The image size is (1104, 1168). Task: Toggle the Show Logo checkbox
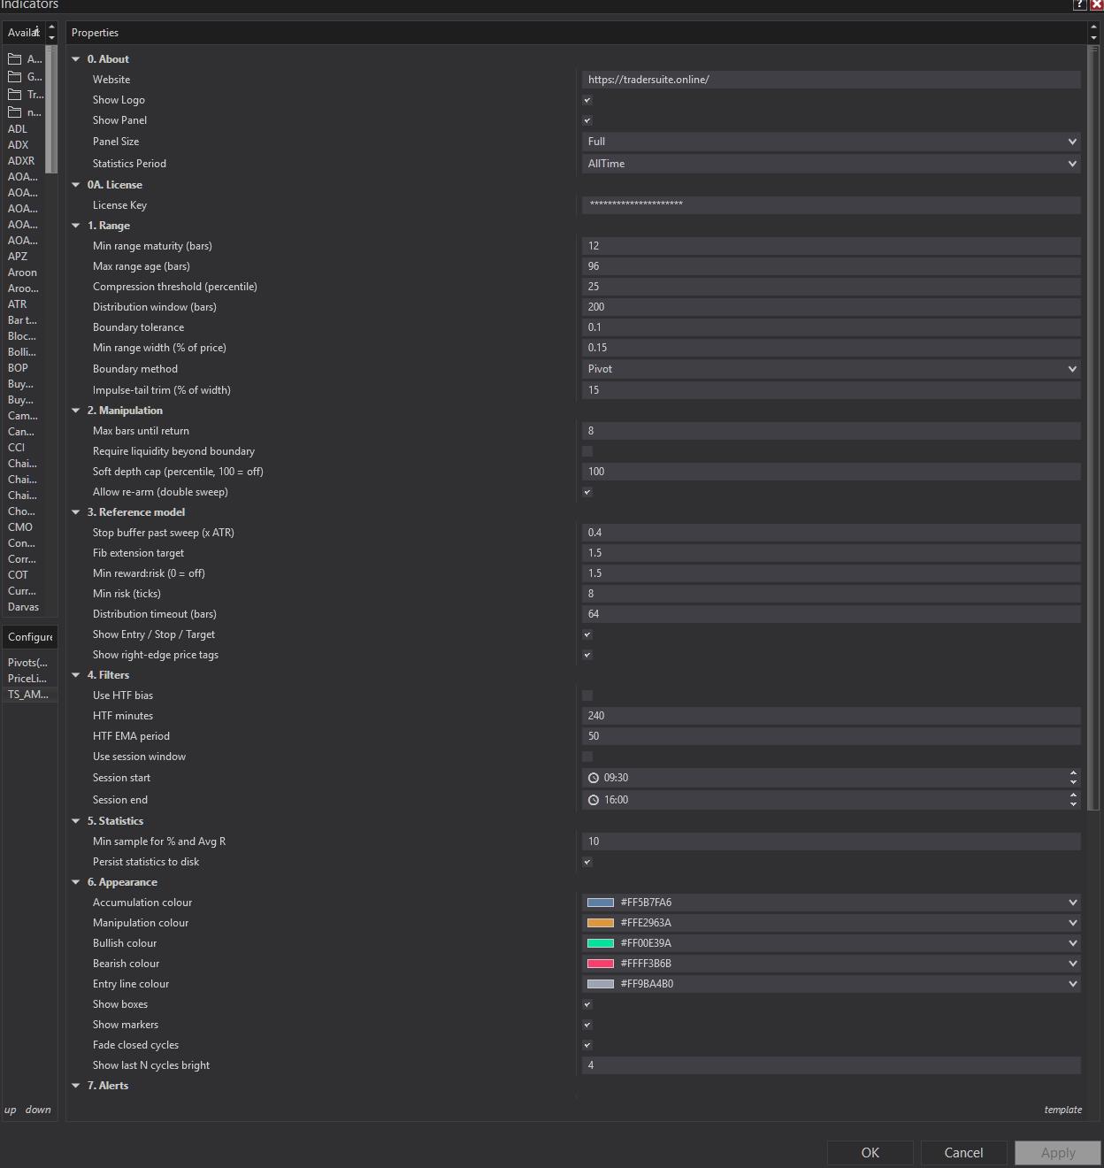click(587, 100)
